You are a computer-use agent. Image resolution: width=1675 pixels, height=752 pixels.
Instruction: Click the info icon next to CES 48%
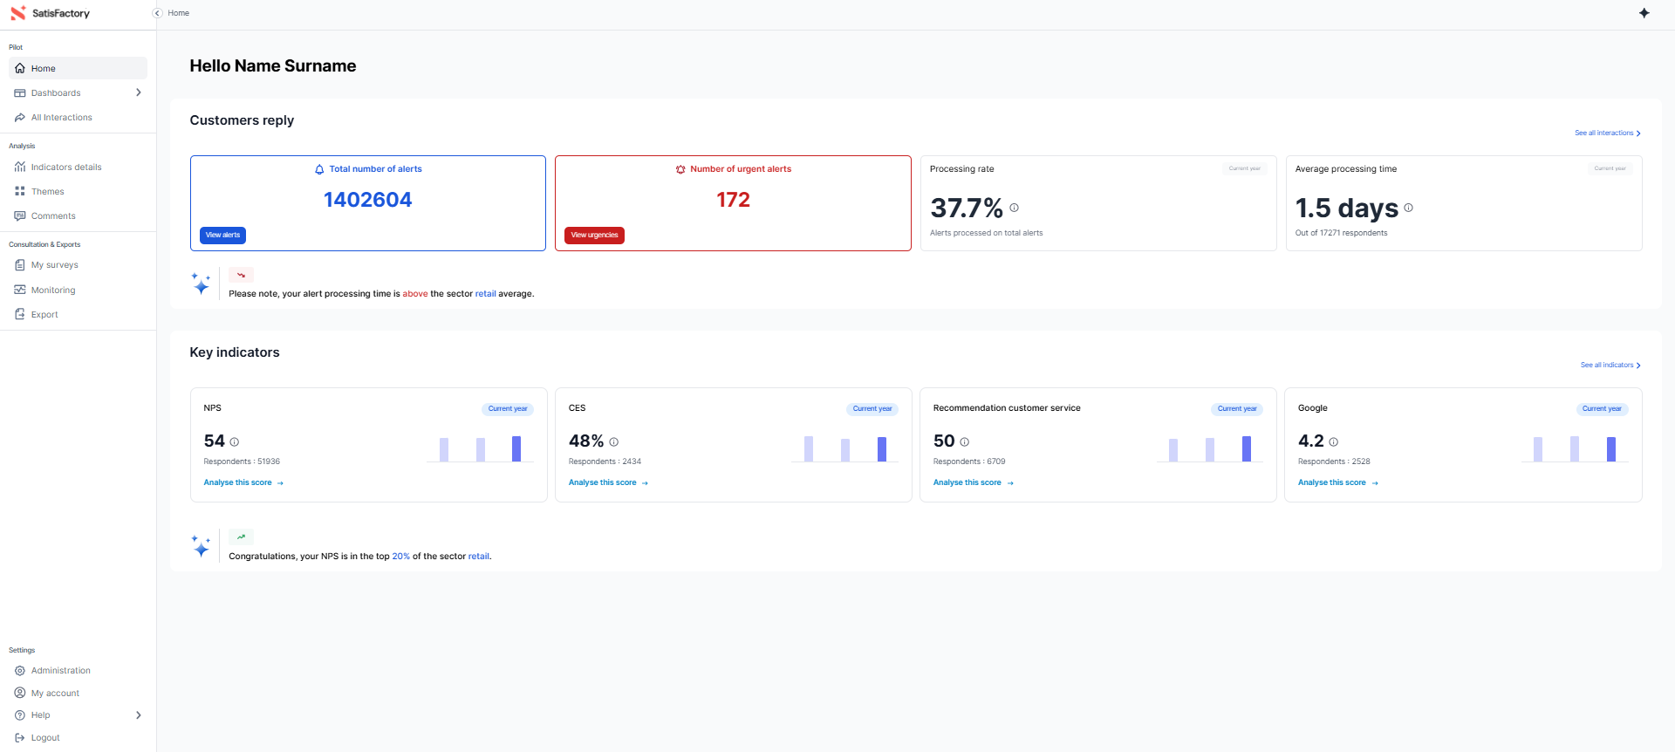pyautogui.click(x=613, y=442)
